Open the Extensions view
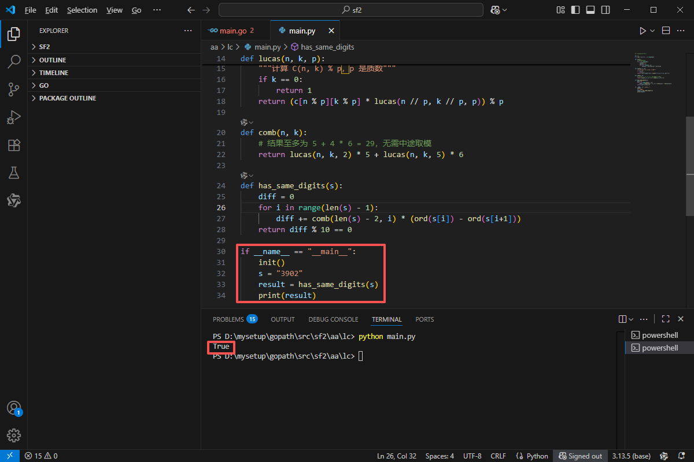The width and height of the screenshot is (694, 462). (x=14, y=145)
